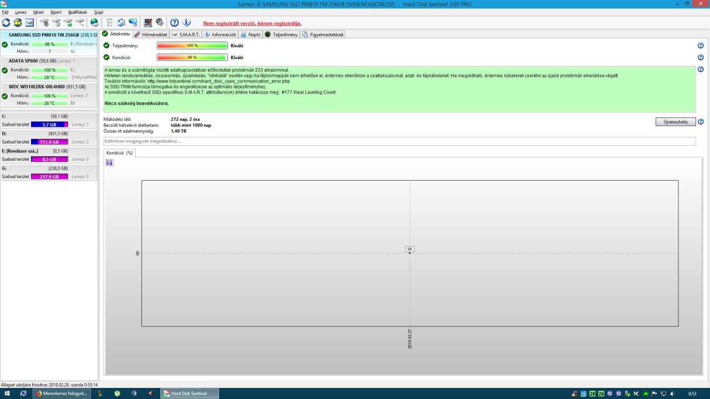Image resolution: width=710 pixels, height=399 pixels.
Task: Click the 2018.02.27 date label on chart
Action: coord(409,338)
